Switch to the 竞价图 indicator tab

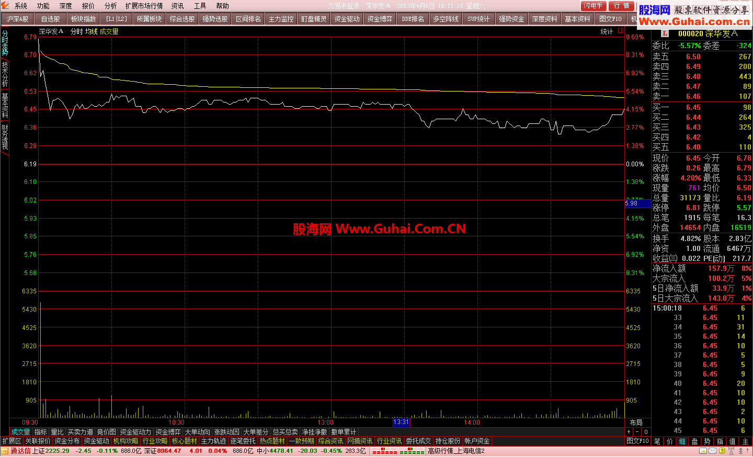(106, 432)
